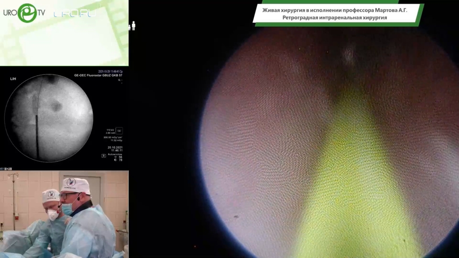Image resolution: width=459 pixels, height=258 pixels.
Task: Open the operating room camera feed
Action: [64, 214]
